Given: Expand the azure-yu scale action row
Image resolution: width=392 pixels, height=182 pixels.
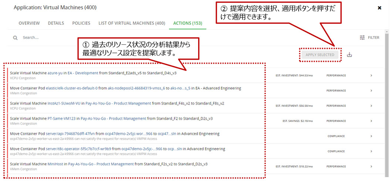Looking at the screenshot, I should pos(371,75).
